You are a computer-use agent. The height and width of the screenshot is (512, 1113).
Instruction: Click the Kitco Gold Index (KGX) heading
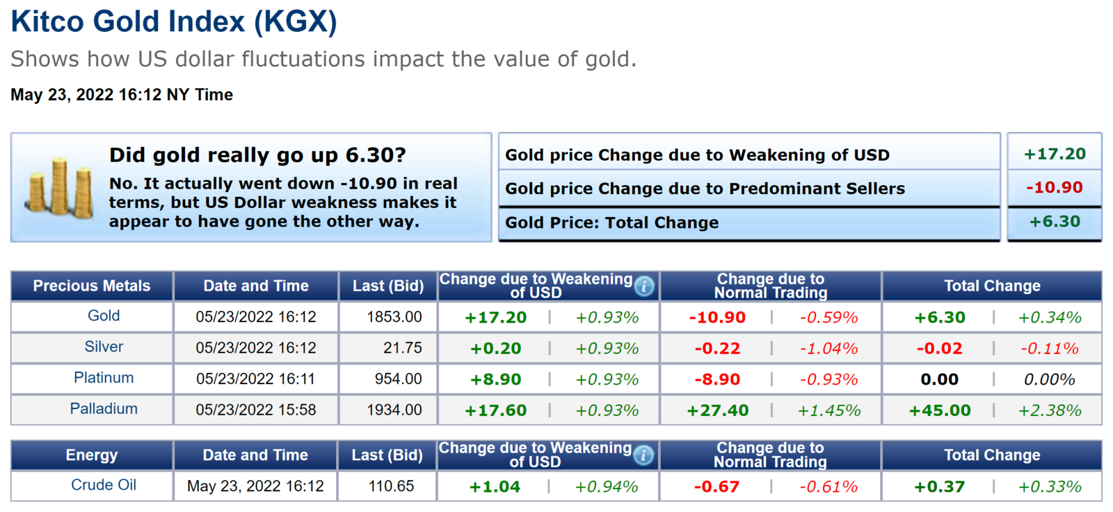point(174,22)
